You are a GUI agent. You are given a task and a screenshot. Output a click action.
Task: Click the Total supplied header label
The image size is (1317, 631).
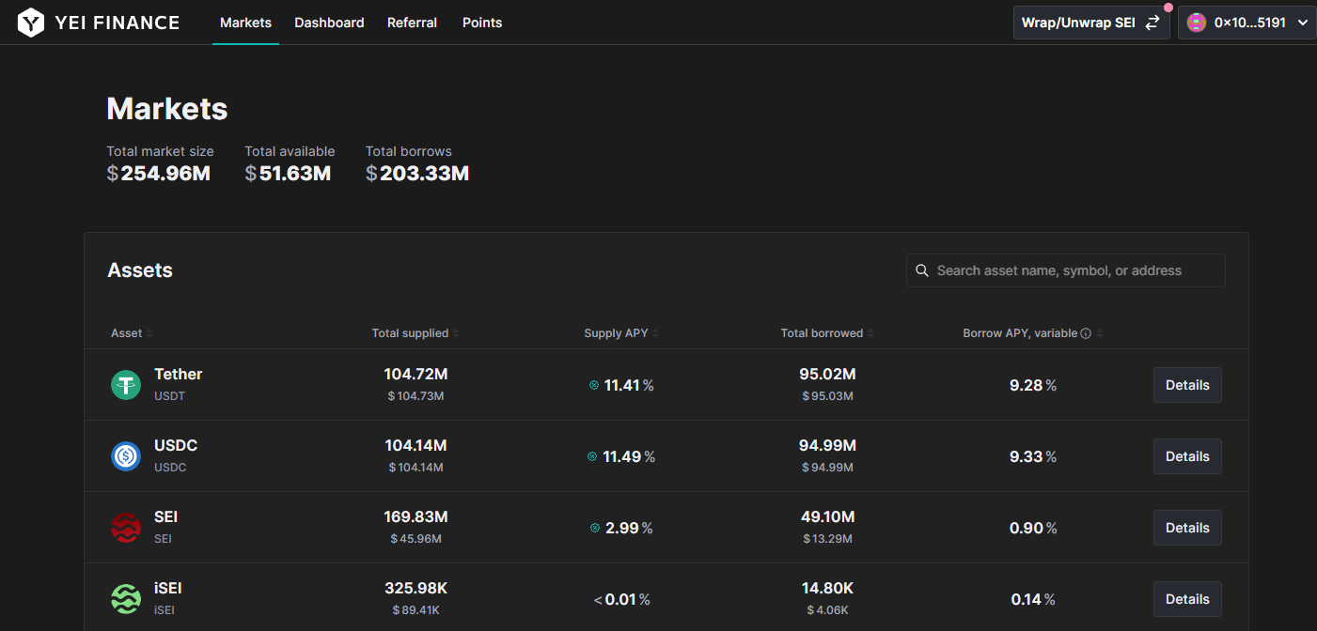[410, 333]
